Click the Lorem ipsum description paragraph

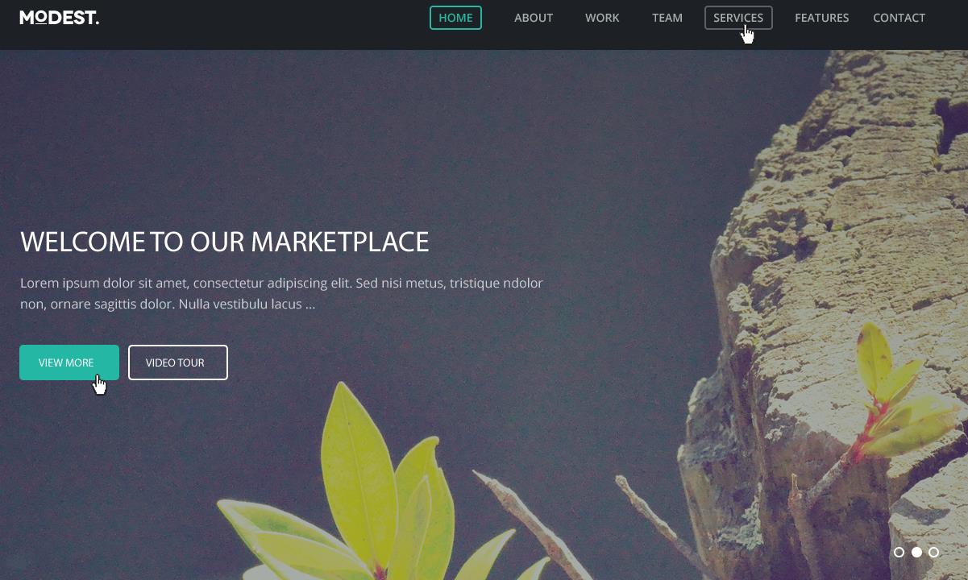(281, 294)
